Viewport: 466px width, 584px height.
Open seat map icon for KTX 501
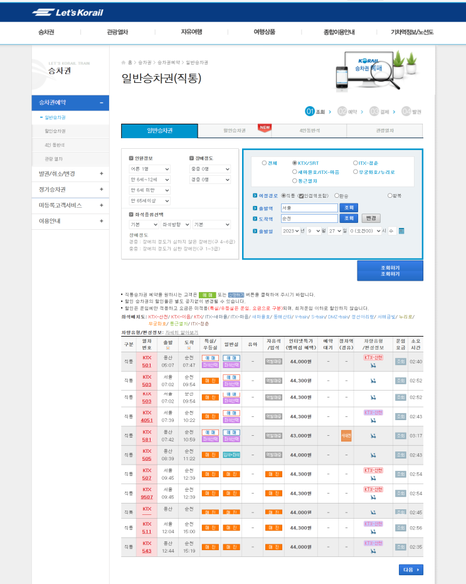[x=373, y=365]
